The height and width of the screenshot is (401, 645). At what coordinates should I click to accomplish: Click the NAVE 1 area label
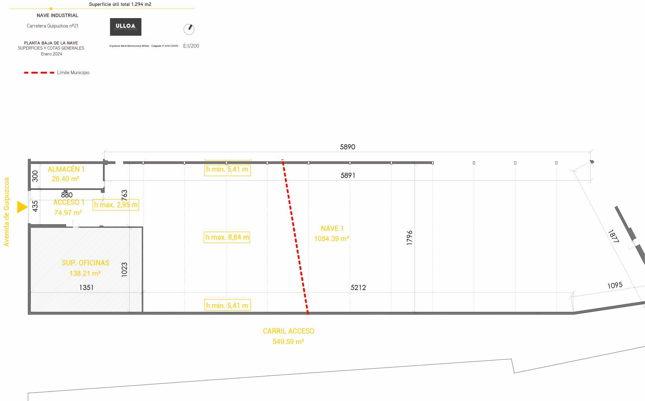[332, 233]
